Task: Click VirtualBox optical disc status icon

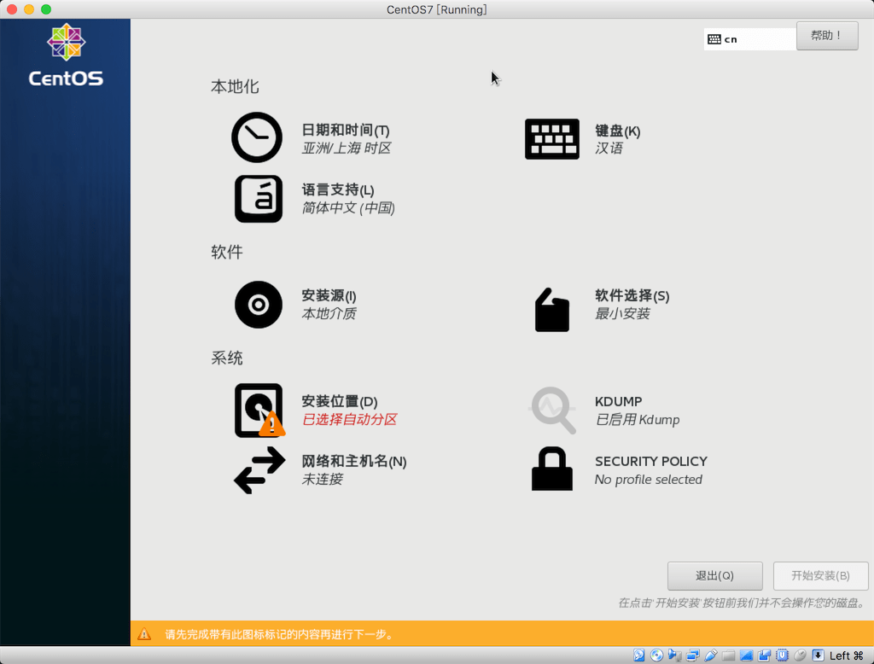Action: tap(656, 655)
